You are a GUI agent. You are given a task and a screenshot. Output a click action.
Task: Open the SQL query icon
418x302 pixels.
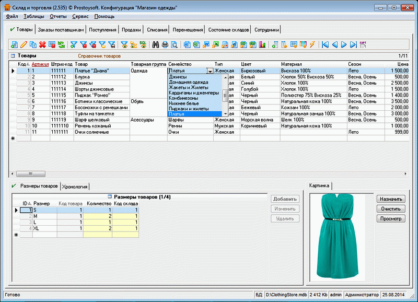point(143,44)
